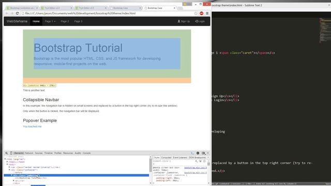Open the DevTools Audits tab
Viewport: 331px width, 186px height.
click(x=78, y=153)
